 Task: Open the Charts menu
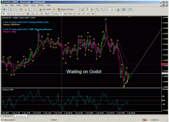coord(26,5)
